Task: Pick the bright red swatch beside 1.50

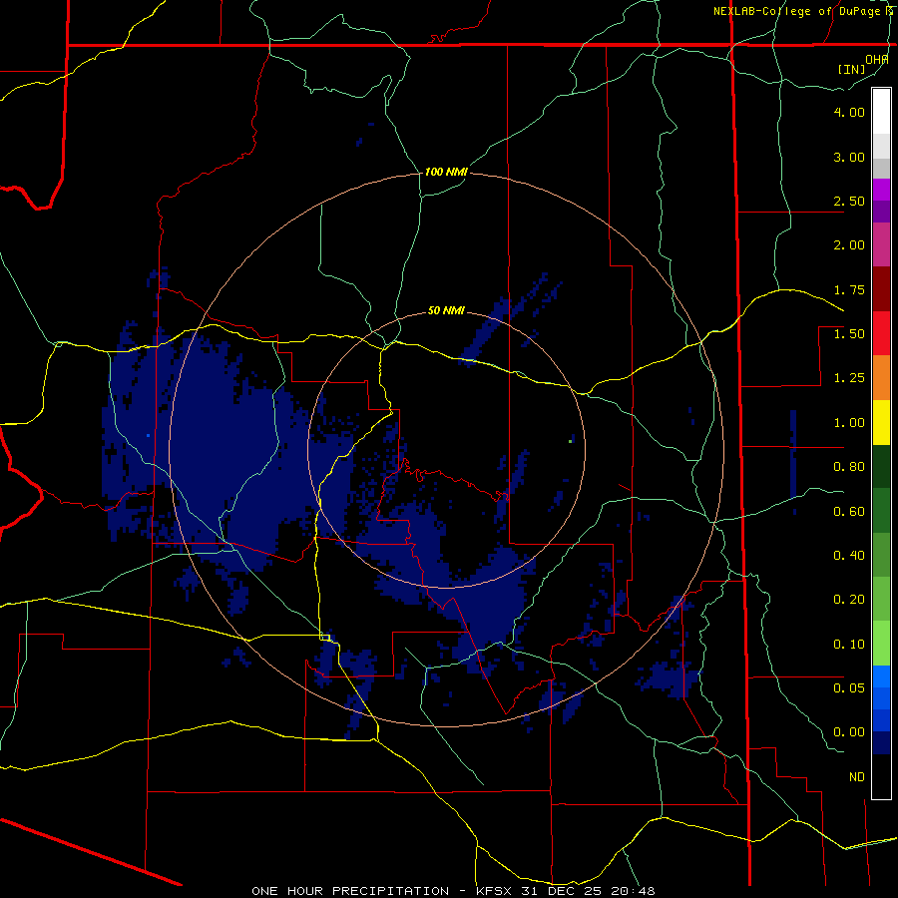Action: [881, 333]
